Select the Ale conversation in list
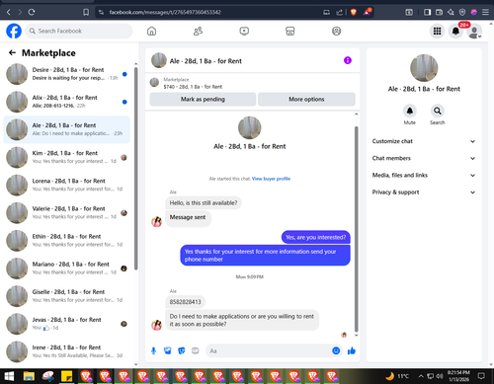Screen dimensions: 494x384 coord(66,129)
